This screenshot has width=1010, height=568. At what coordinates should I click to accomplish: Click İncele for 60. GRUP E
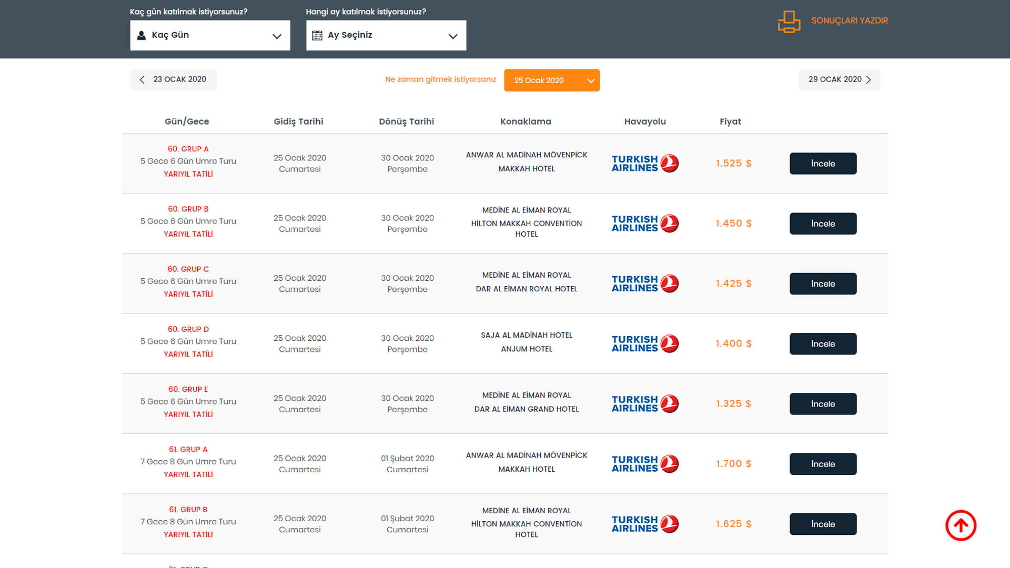click(823, 404)
